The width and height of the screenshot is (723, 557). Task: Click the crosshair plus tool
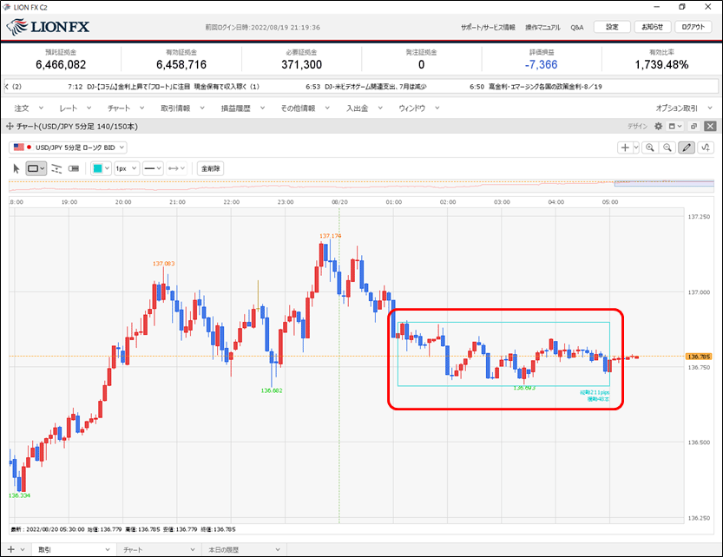625,147
